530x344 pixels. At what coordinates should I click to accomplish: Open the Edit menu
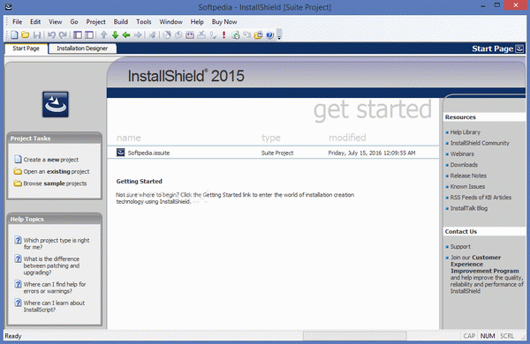click(x=35, y=22)
